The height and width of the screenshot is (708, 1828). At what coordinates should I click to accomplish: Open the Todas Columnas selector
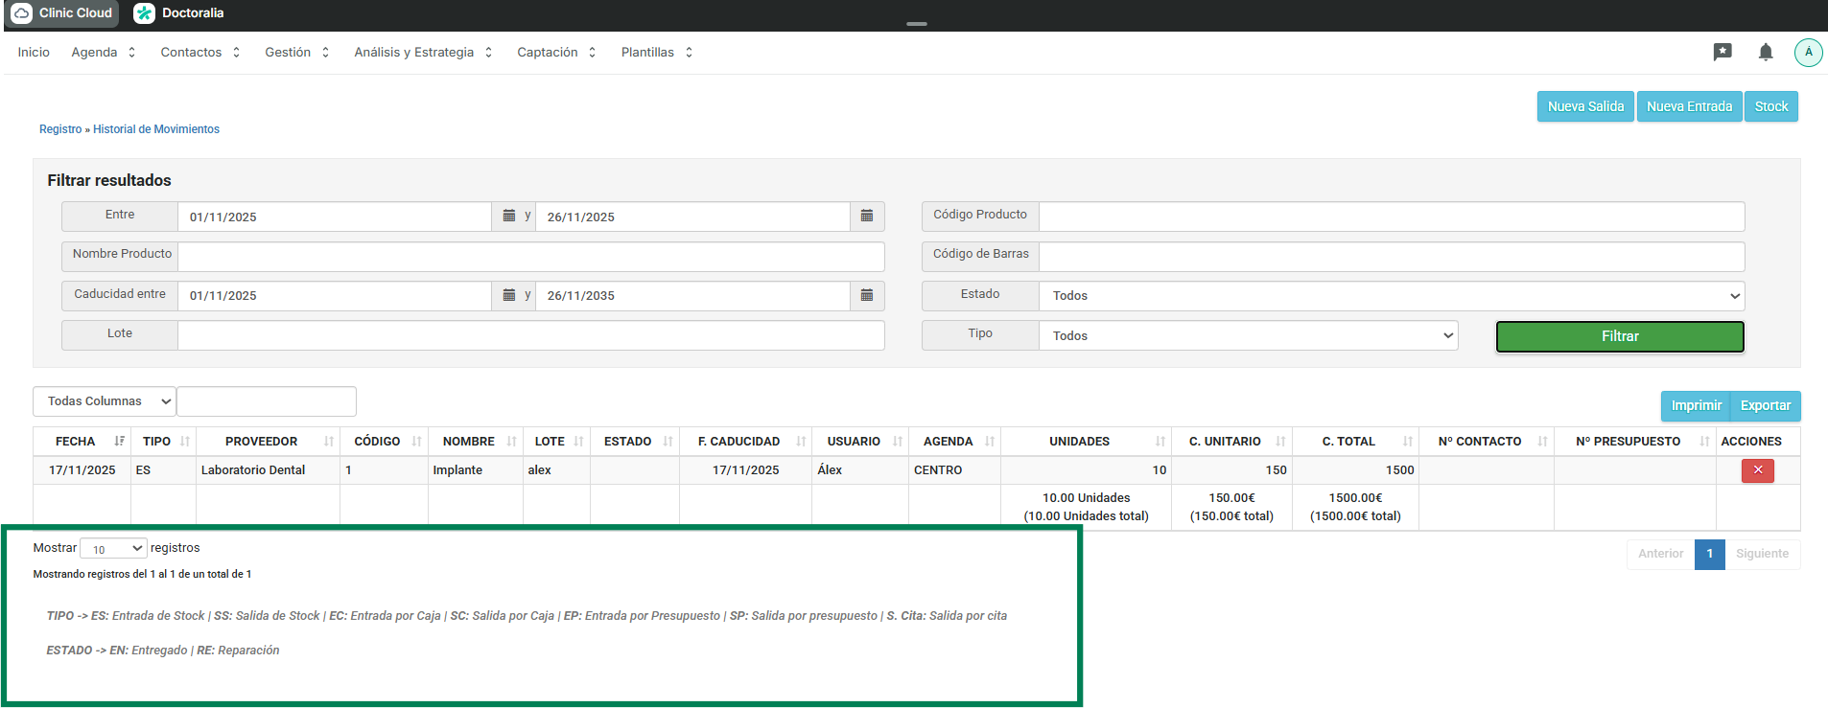point(105,401)
